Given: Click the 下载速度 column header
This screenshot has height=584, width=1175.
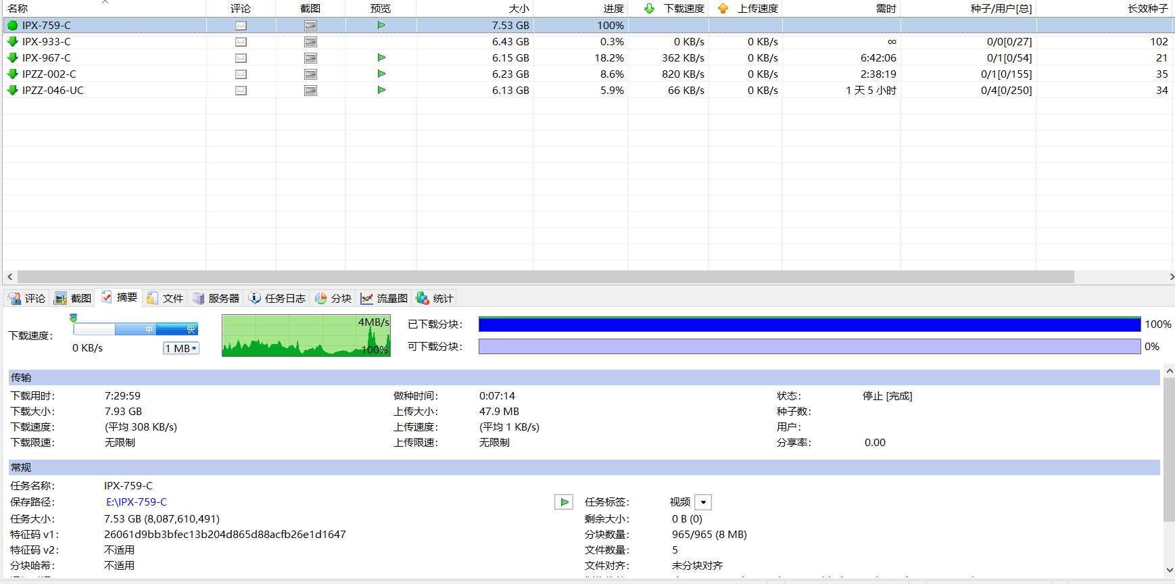Looking at the screenshot, I should pos(675,8).
